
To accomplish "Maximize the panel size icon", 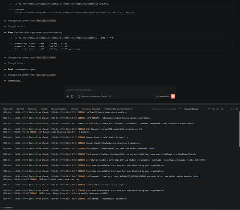I will click(x=232, y=109).
